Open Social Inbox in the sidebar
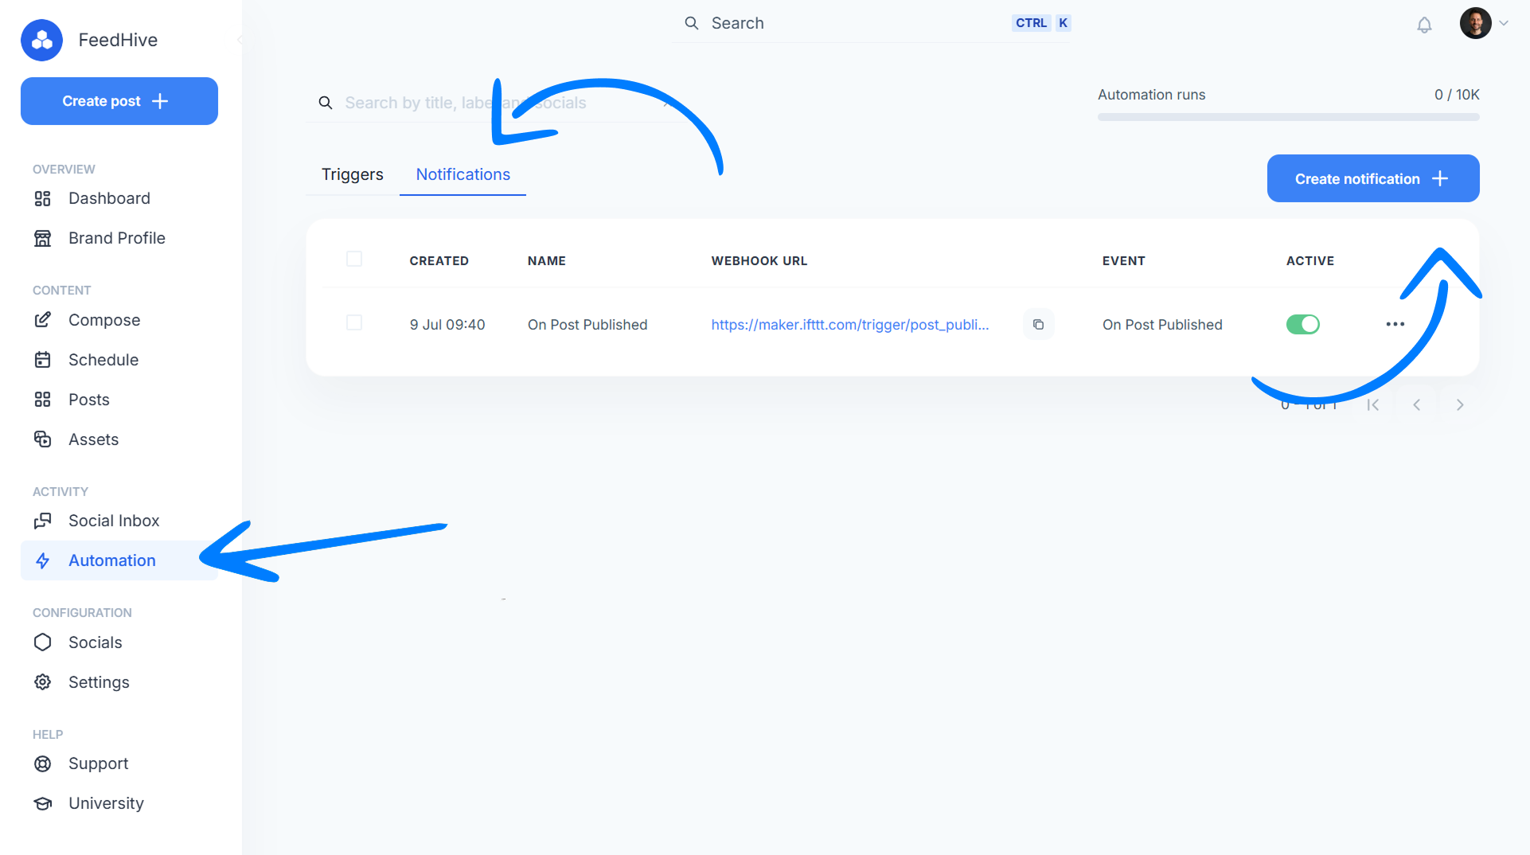The image size is (1530, 855). tap(114, 521)
